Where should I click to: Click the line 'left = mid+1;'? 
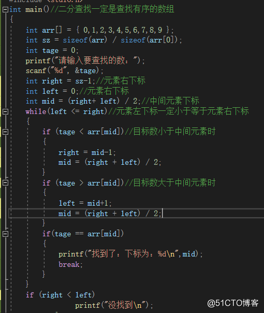tap(85, 204)
